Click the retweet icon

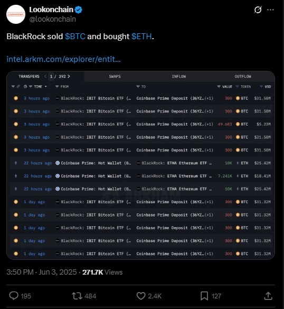(x=77, y=296)
